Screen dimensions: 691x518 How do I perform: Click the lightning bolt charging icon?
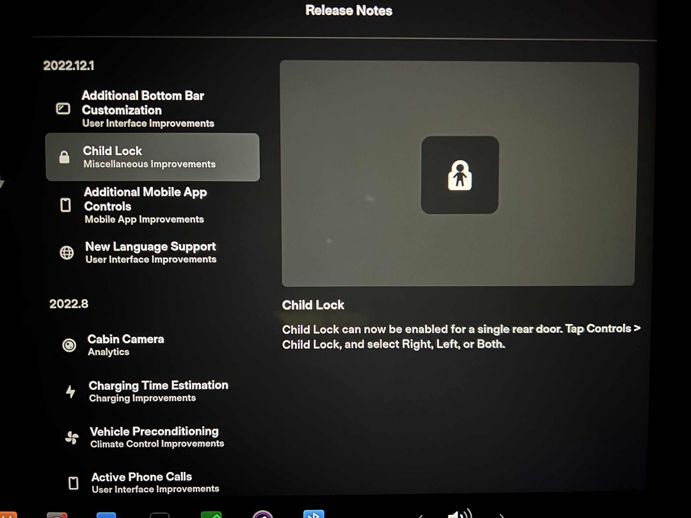tap(71, 392)
